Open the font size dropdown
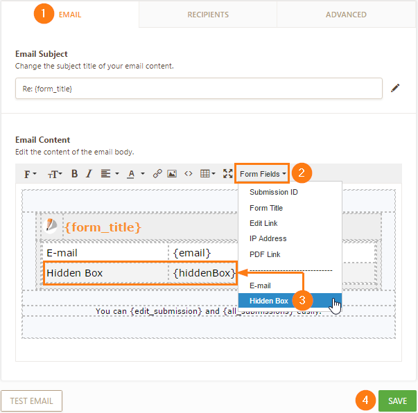 54,173
